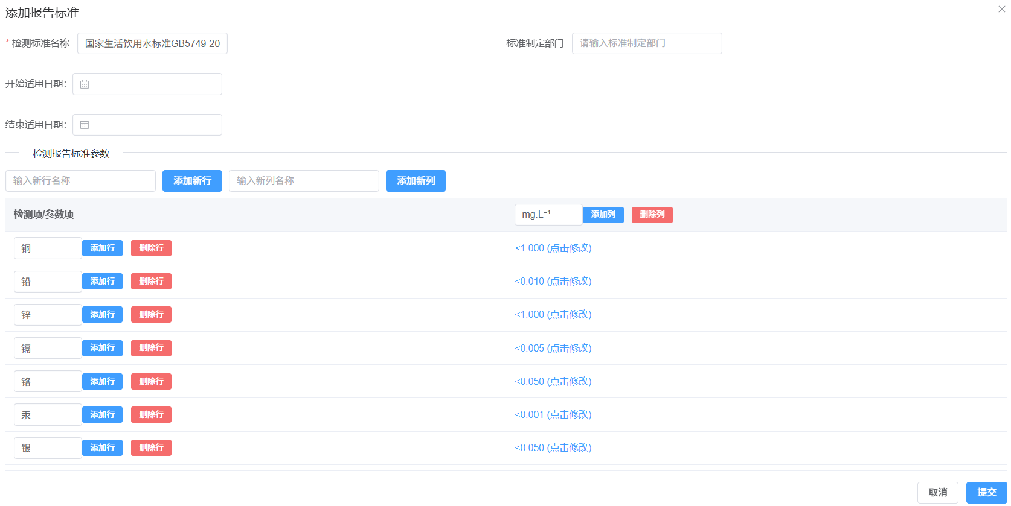Click 添加列 next to mg.L column
This screenshot has height=506, width=1011.
click(603, 215)
